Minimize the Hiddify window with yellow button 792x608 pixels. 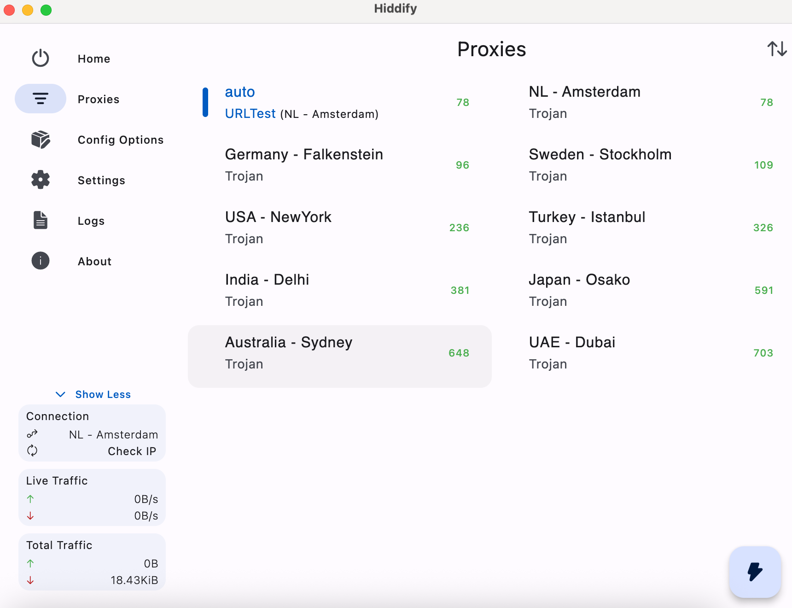pos(28,10)
